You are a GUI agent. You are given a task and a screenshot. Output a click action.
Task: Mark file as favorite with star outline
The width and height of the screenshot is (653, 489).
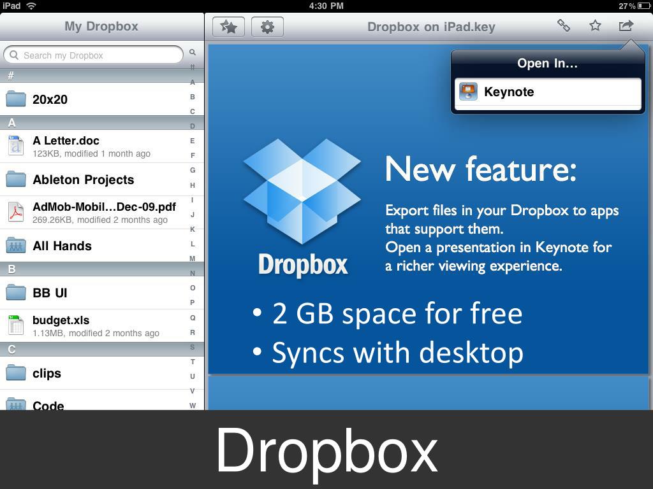(595, 25)
